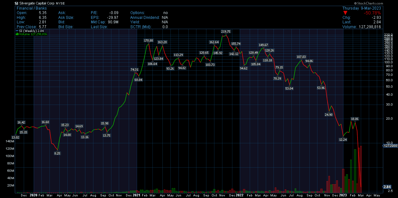398x198 pixels.
Task: Click the red down-arrow change indicator
Action: 345,13
